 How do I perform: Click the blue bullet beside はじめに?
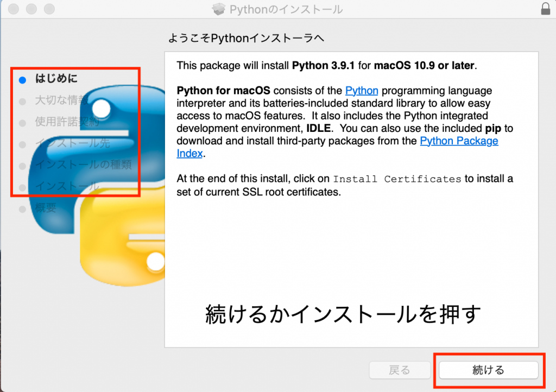[x=22, y=80]
